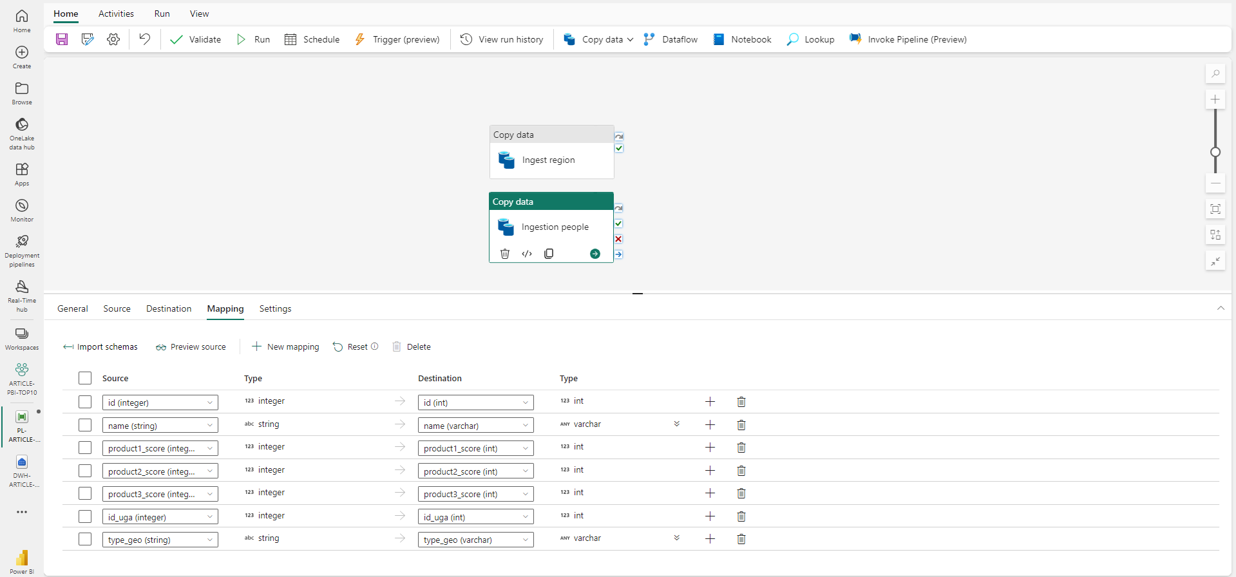Viewport: 1236px width, 577px height.
Task: Click the auto-align layout icon on canvas
Action: coord(1215,234)
